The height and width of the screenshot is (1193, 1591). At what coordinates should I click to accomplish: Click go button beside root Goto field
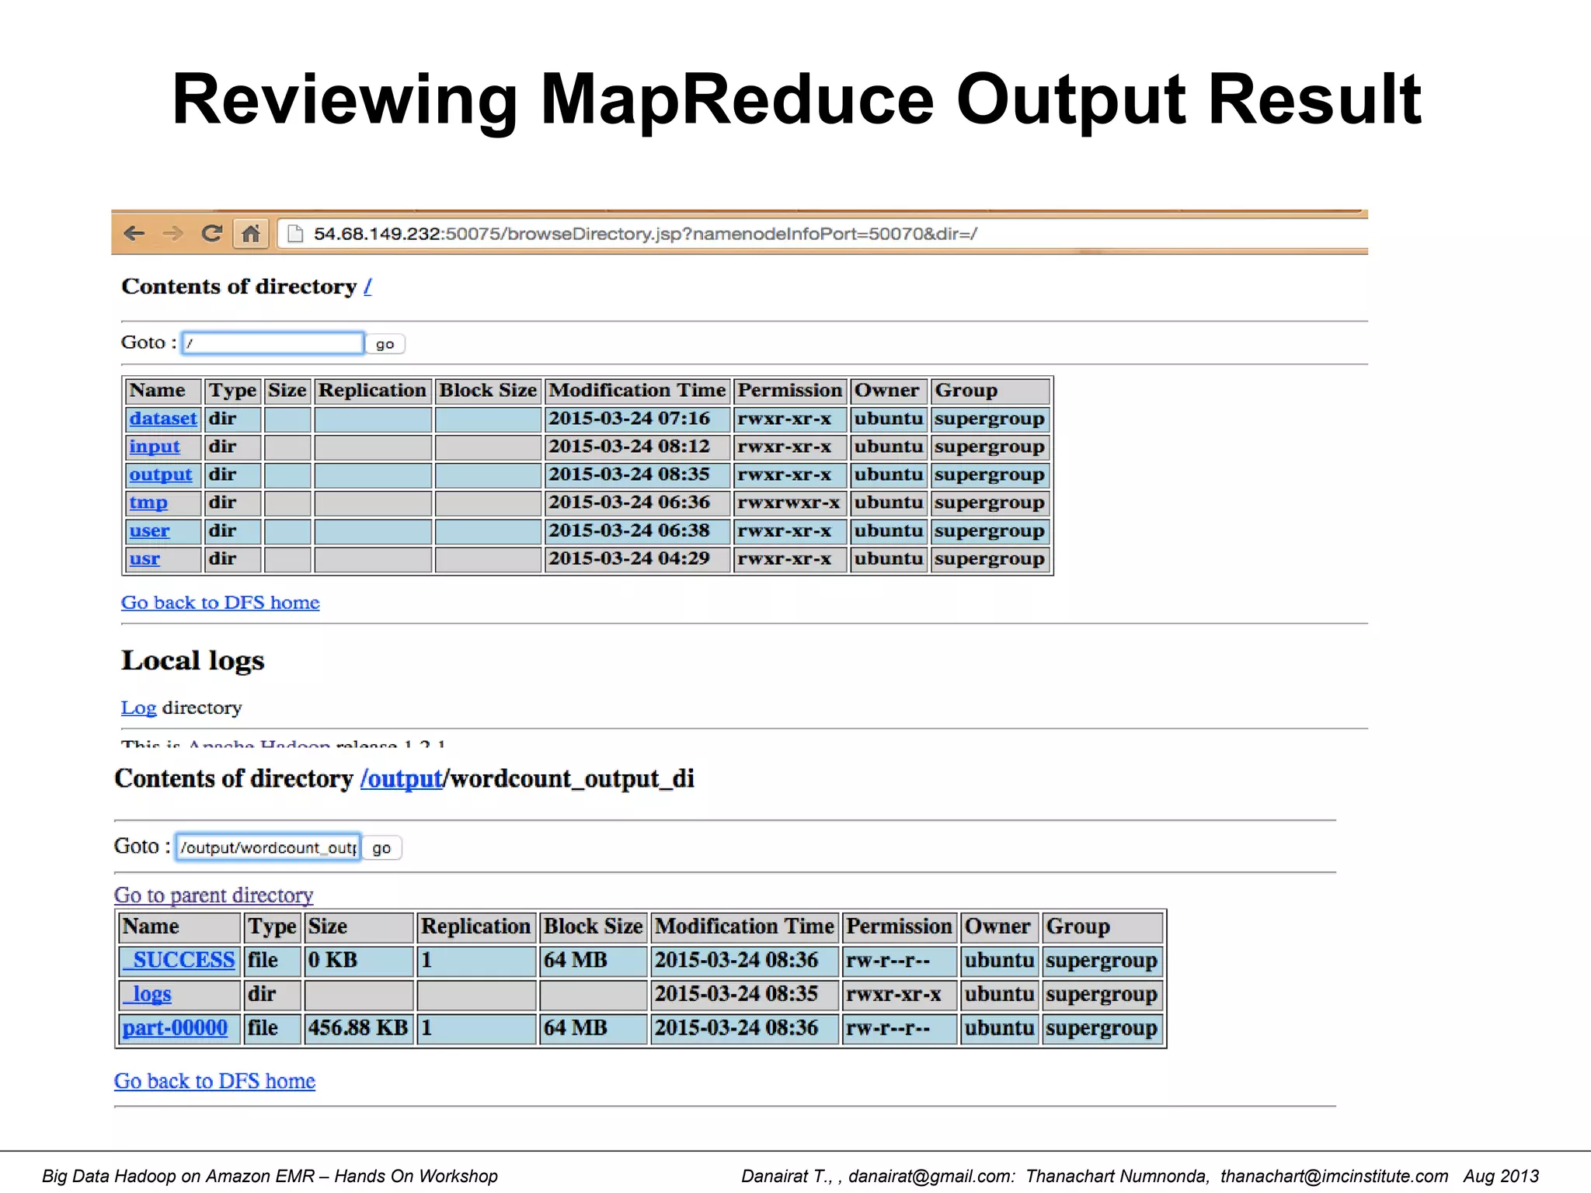(x=385, y=344)
